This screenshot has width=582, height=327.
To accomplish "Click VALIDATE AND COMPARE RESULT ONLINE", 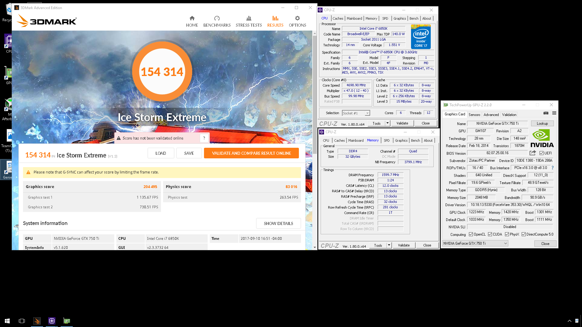I will click(251, 153).
